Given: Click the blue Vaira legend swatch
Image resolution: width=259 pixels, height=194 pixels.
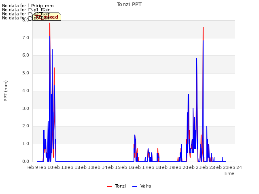Looking at the screenshot, I should [135, 187].
